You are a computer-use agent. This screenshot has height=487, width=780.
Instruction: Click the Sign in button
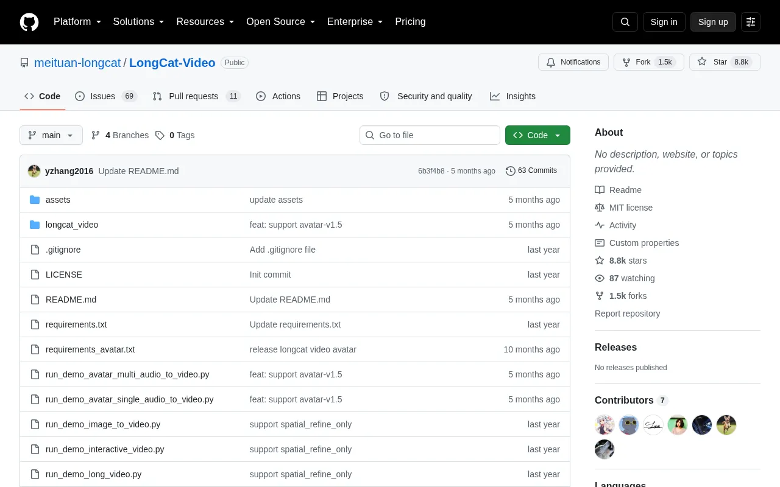click(664, 22)
